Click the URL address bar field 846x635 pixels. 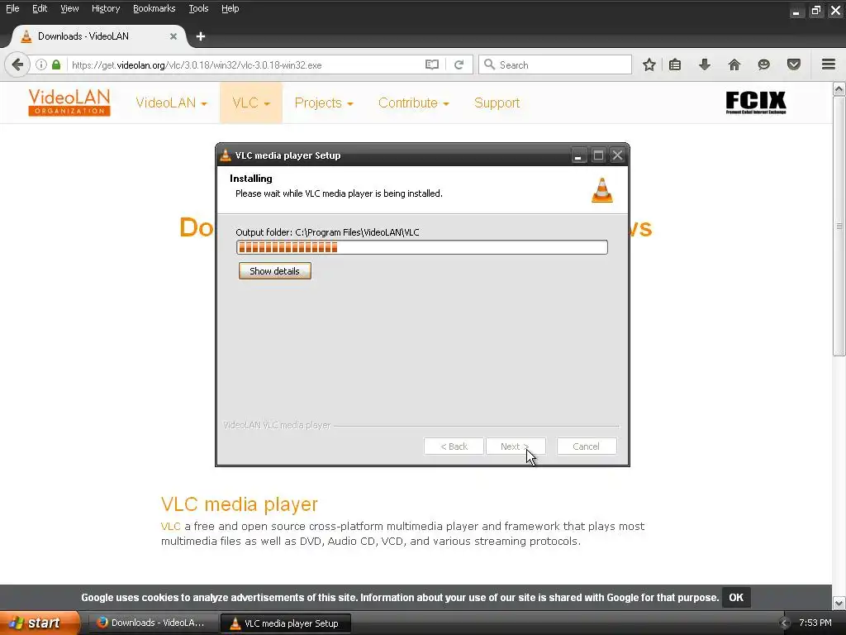pyautogui.click(x=245, y=64)
